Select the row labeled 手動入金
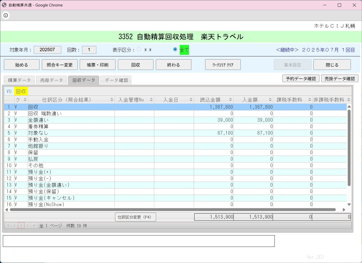The height and width of the screenshot is (263, 362). (175, 140)
